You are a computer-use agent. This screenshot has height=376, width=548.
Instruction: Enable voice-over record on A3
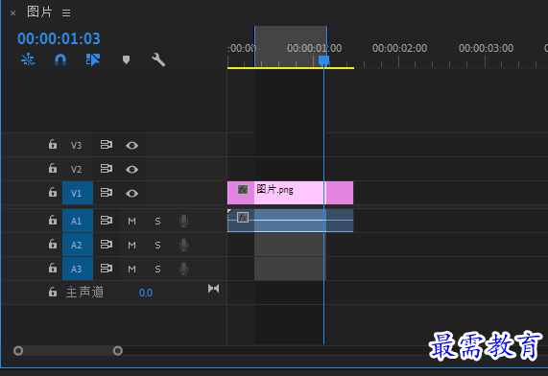[x=184, y=269]
